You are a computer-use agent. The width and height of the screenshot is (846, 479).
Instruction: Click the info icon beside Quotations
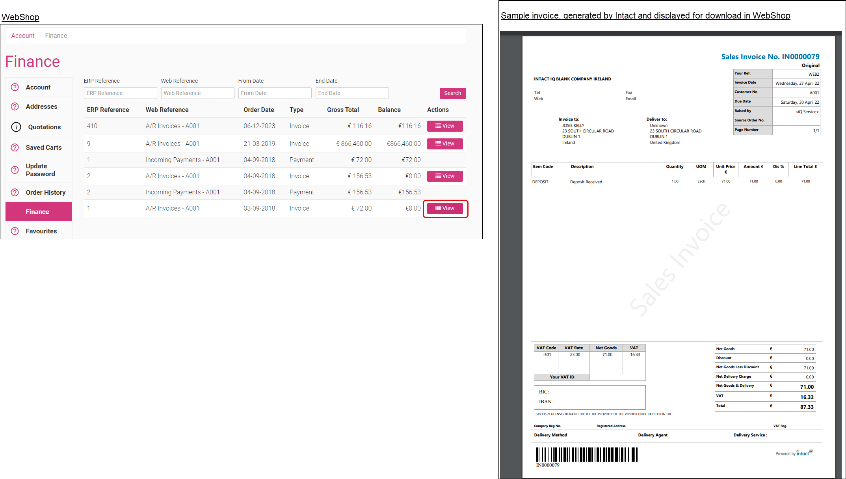pos(16,127)
